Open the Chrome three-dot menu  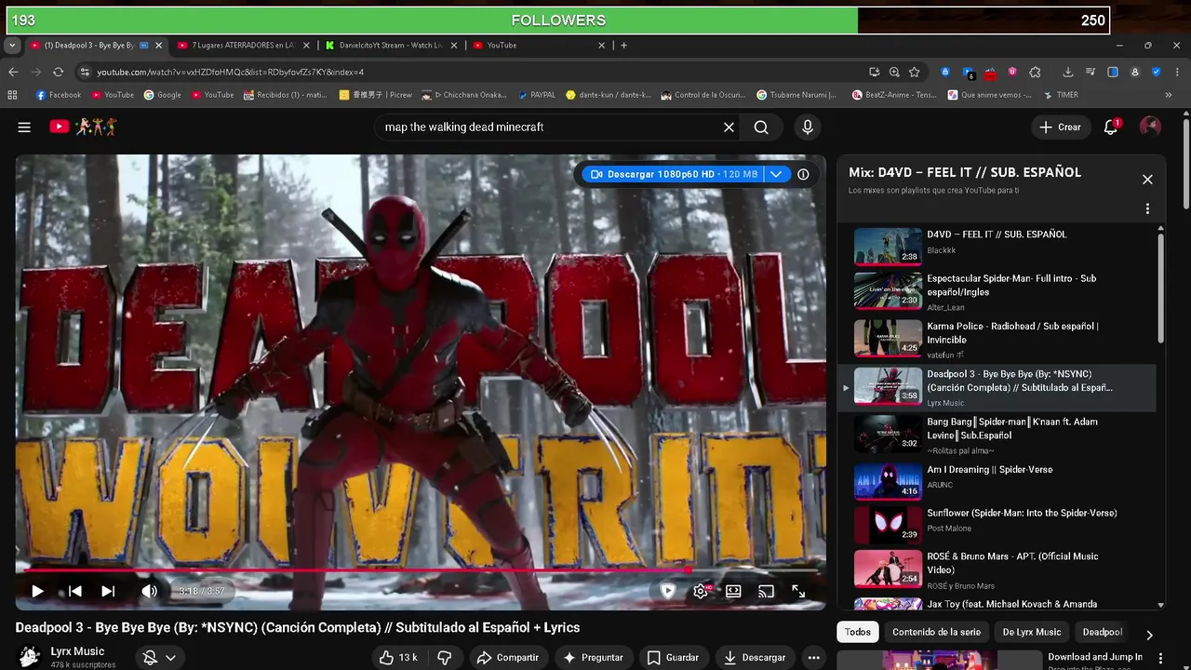pyautogui.click(x=1179, y=72)
